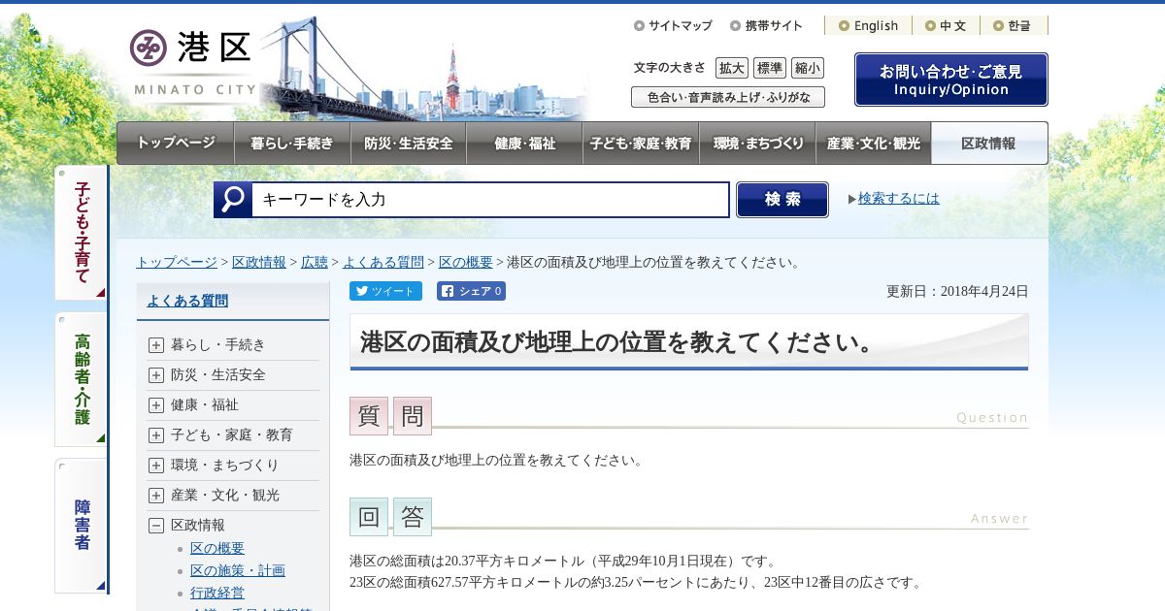Open sidebar link 行政経営

(217, 593)
